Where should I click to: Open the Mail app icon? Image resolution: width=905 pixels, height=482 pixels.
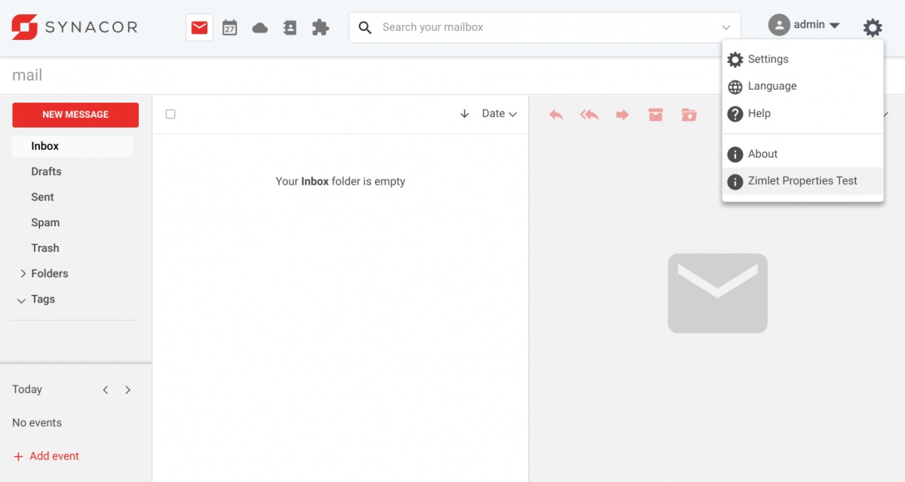pos(199,28)
